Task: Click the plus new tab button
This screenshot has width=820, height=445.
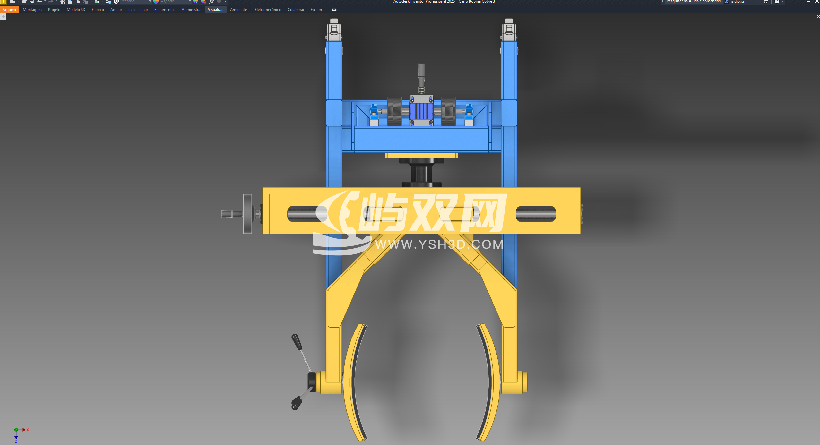Action: [x=3, y=17]
